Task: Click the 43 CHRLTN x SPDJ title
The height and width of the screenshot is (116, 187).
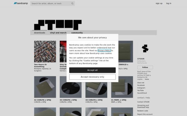Action: click(x=68, y=100)
